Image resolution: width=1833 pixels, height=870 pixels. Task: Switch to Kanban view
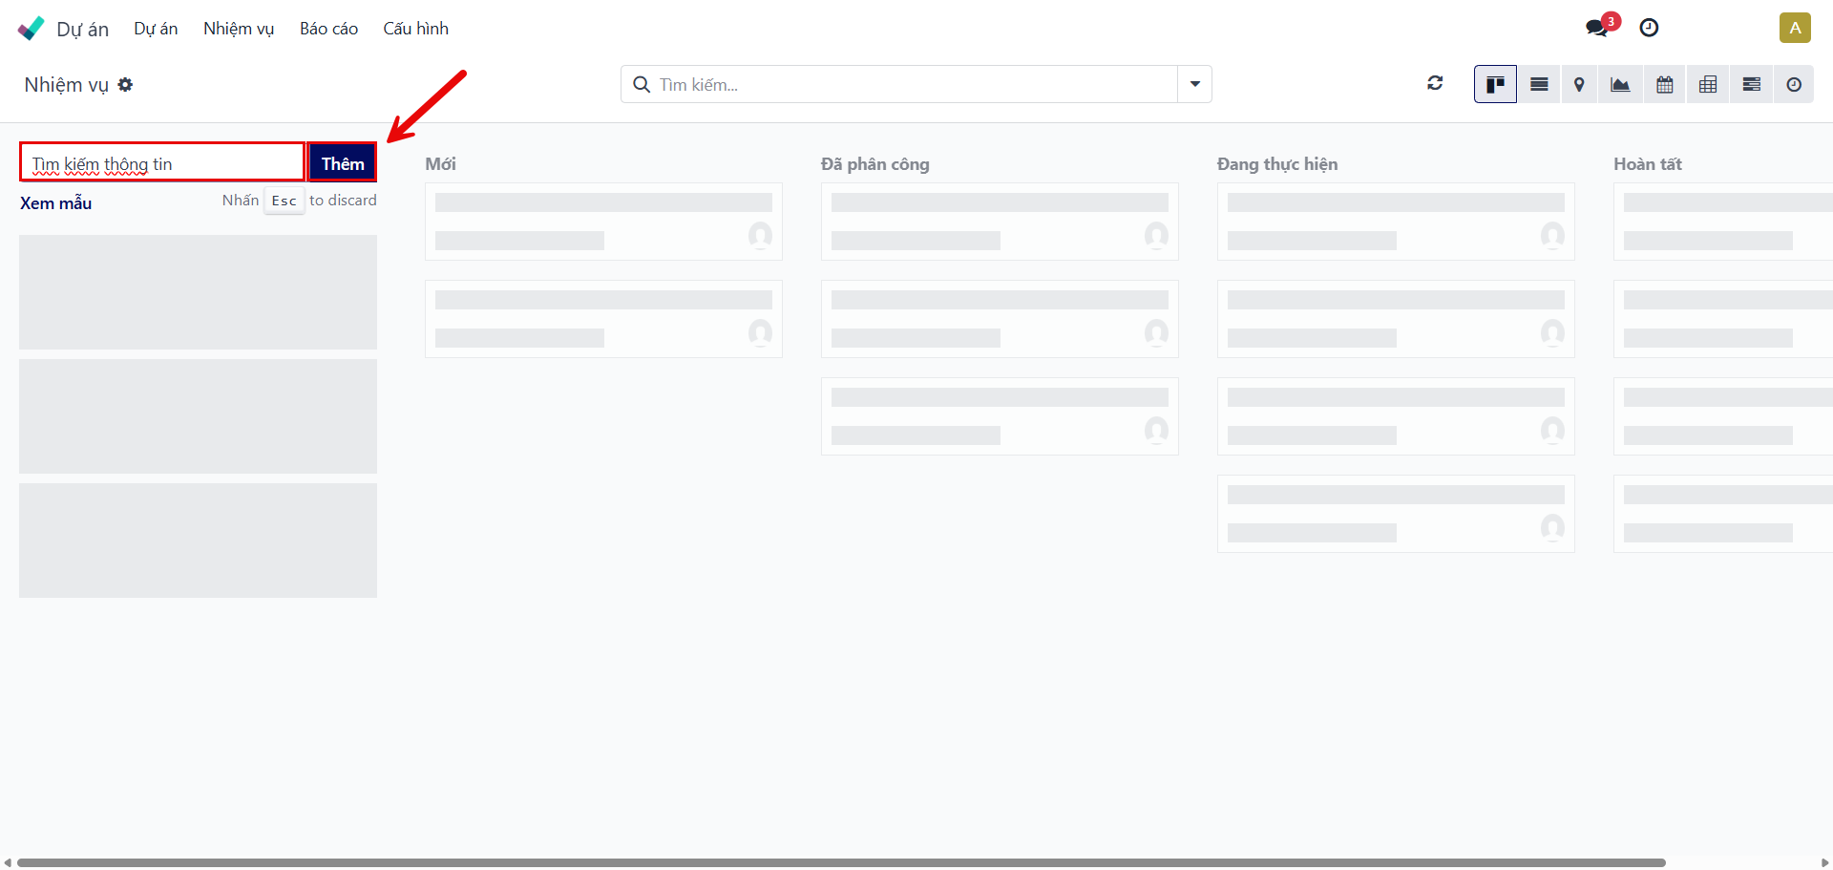click(x=1495, y=85)
